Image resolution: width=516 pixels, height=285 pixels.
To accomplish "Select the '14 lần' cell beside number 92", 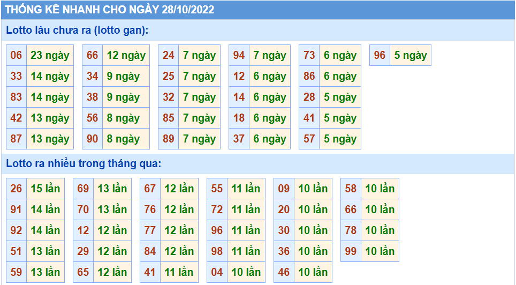I will pyautogui.click(x=45, y=230).
